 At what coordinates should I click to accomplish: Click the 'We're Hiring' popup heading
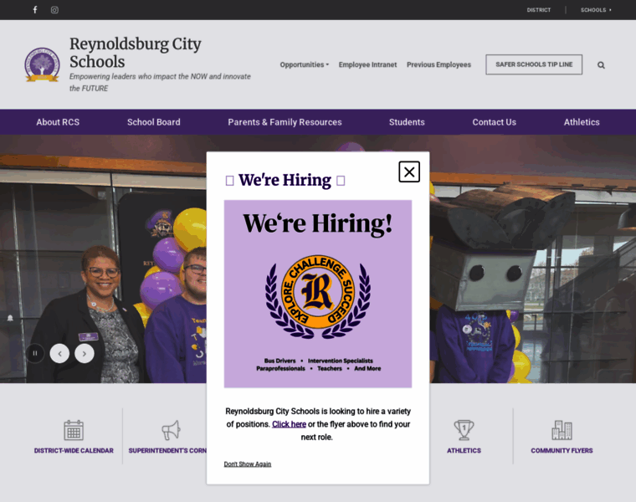pos(285,180)
